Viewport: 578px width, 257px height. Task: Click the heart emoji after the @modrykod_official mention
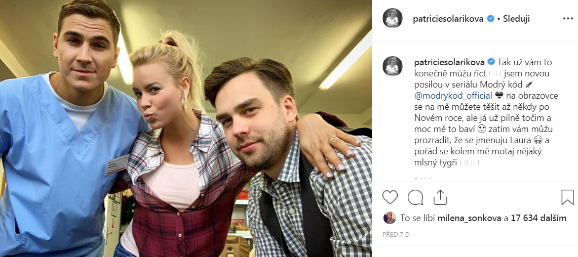pyautogui.click(x=499, y=96)
